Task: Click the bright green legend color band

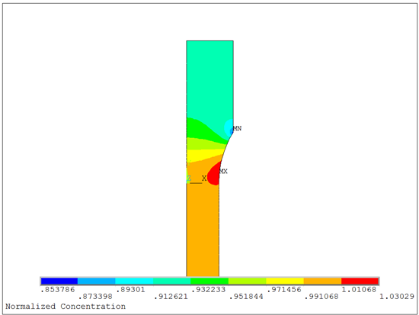Action: (209, 281)
